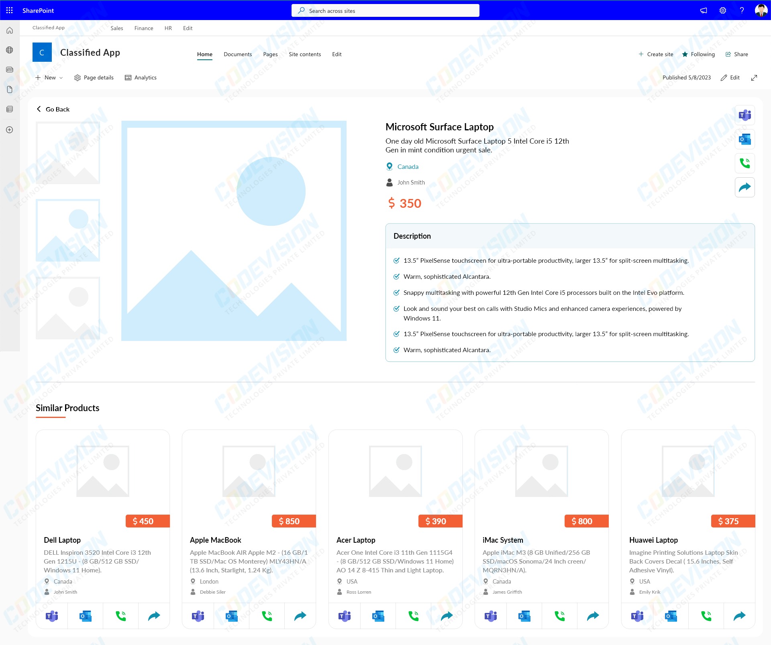Click phone icon on Huawei Laptop card
The height and width of the screenshot is (645, 771).
click(706, 616)
